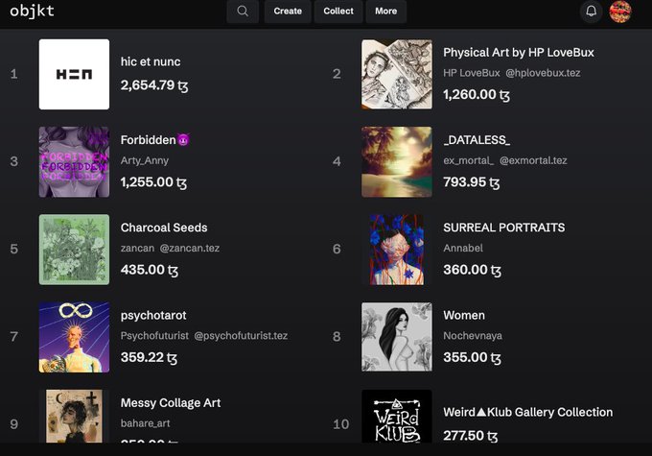Open the More menu
Image resolution: width=652 pixels, height=456 pixels.
pos(385,12)
